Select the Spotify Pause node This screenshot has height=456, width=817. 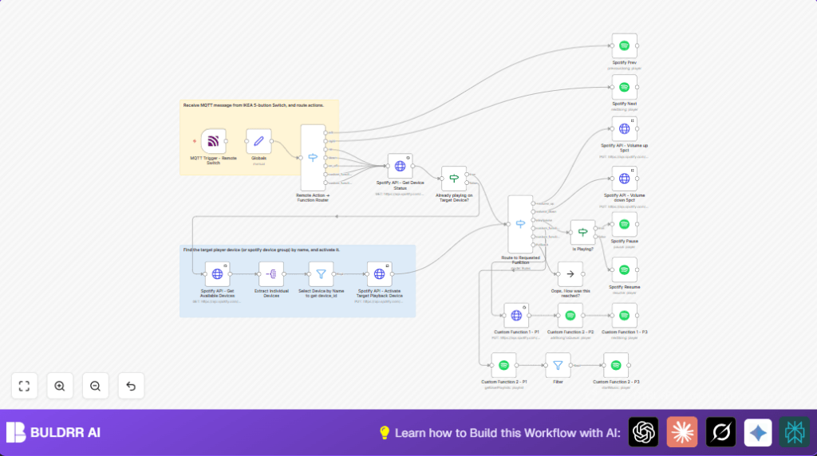pos(624,224)
